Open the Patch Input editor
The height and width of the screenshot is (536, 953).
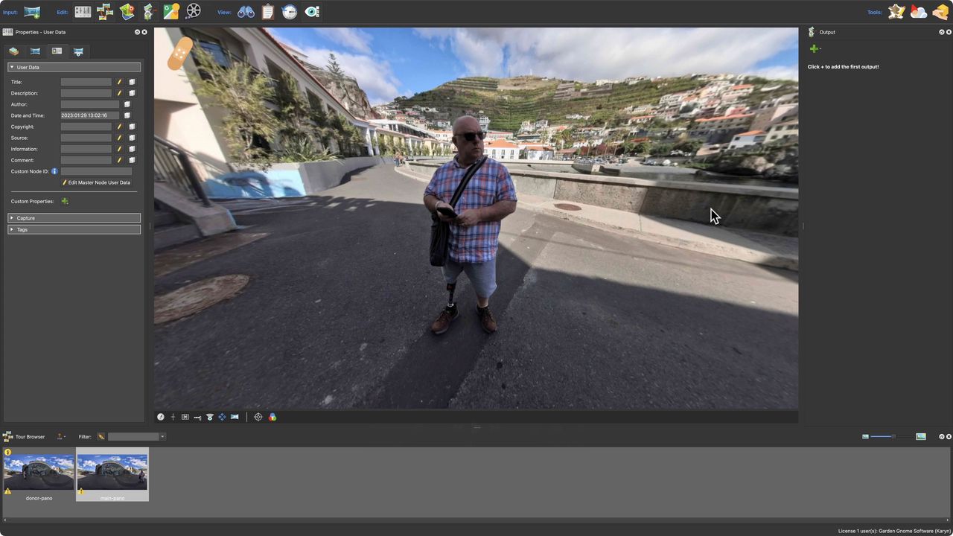coord(148,11)
